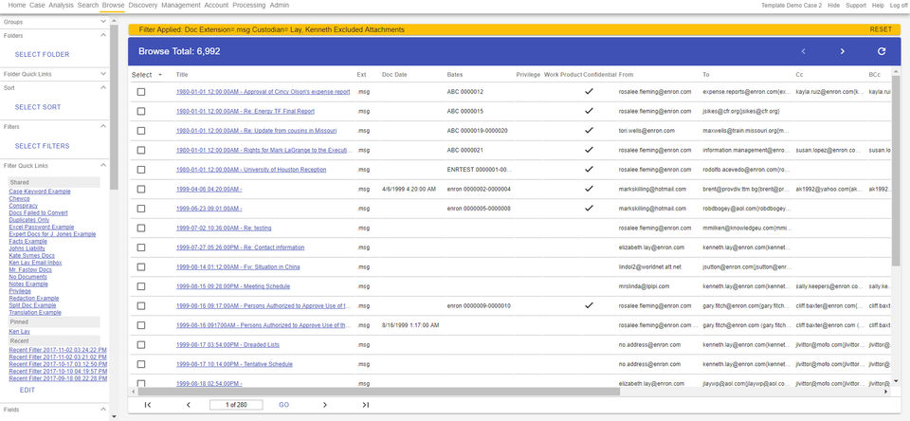
Task: Go to next page in bottom pagination
Action: [x=324, y=405]
